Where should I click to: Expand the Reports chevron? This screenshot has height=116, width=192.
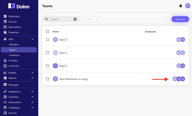[32, 78]
